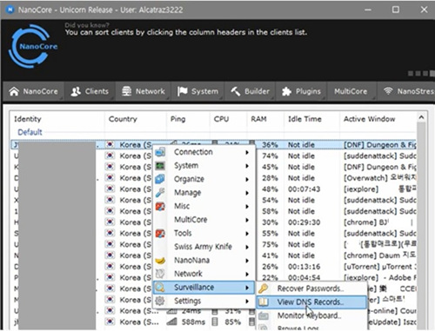Open the System tab flag icon
This screenshot has height=331, width=435.
coord(183,91)
